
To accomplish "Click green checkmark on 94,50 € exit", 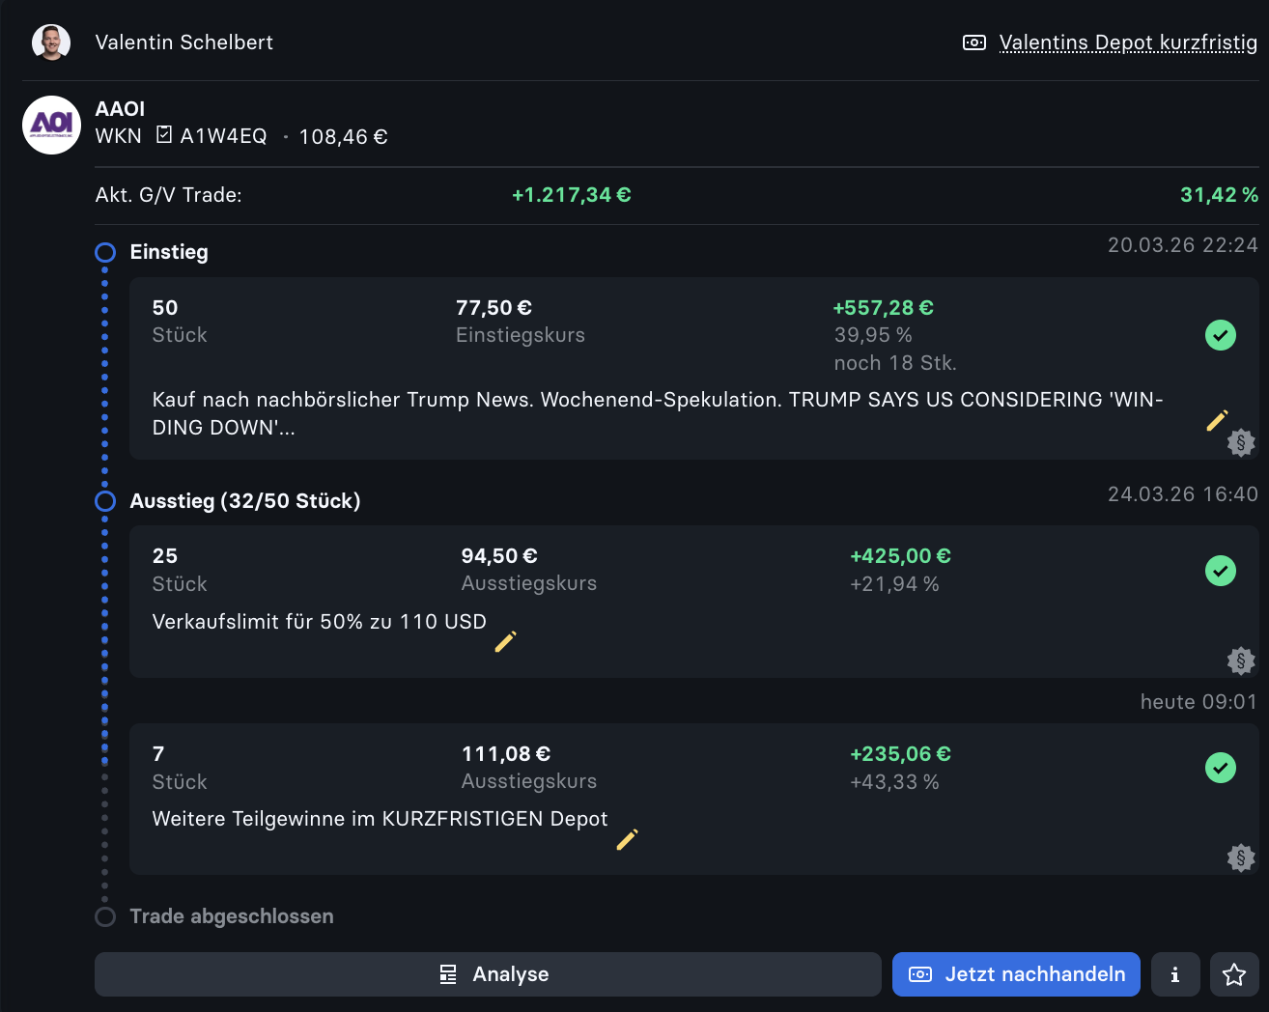I will coord(1220,571).
